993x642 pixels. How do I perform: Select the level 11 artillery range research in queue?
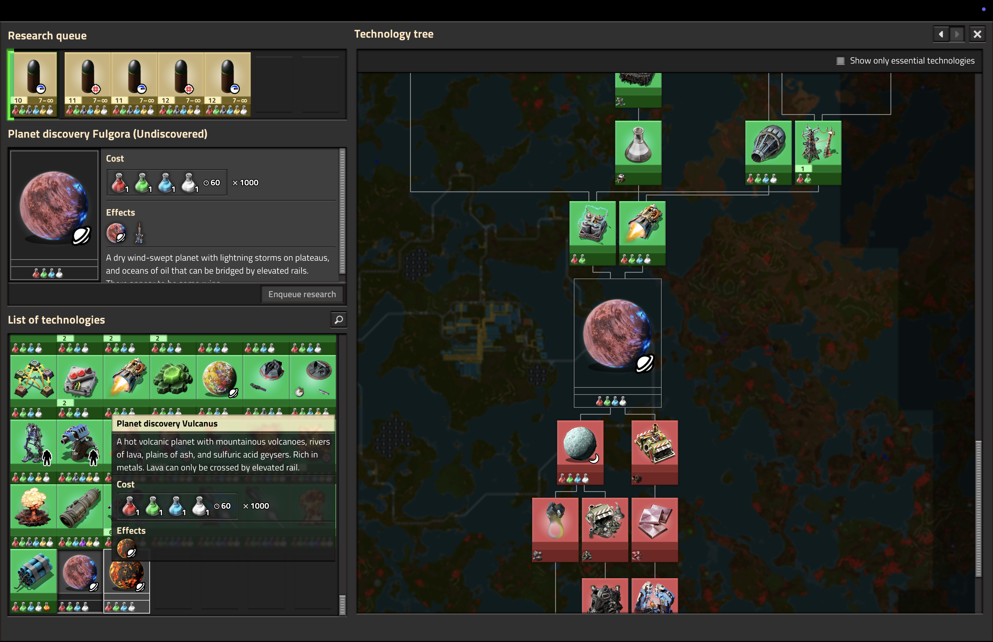88,84
